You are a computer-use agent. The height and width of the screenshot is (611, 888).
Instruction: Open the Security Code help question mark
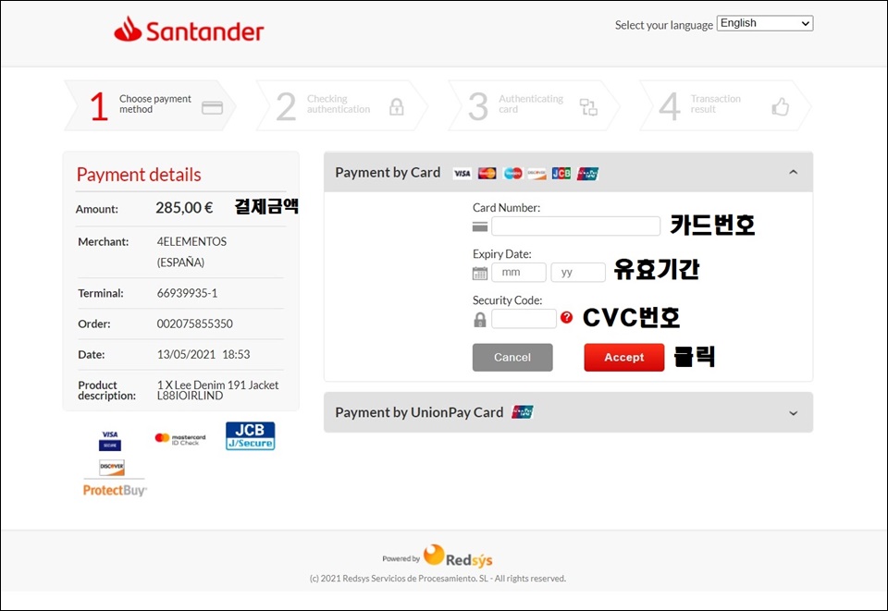(566, 317)
